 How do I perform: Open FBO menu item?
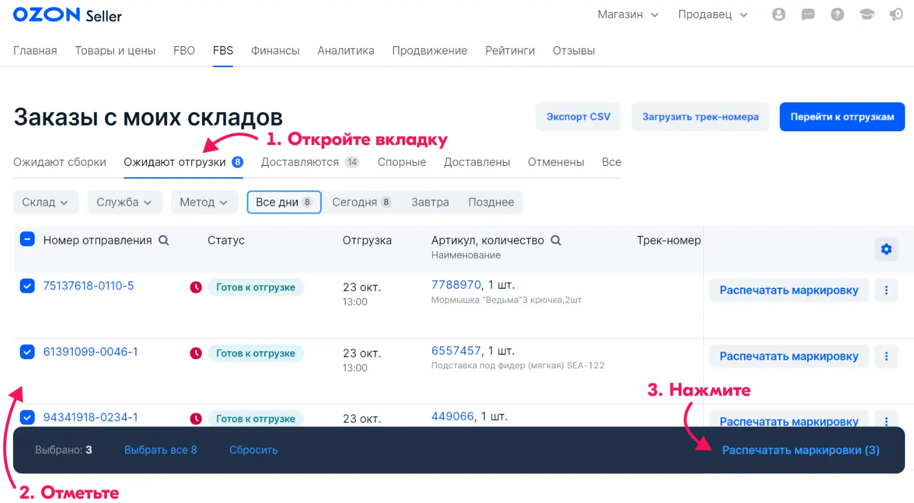[184, 51]
